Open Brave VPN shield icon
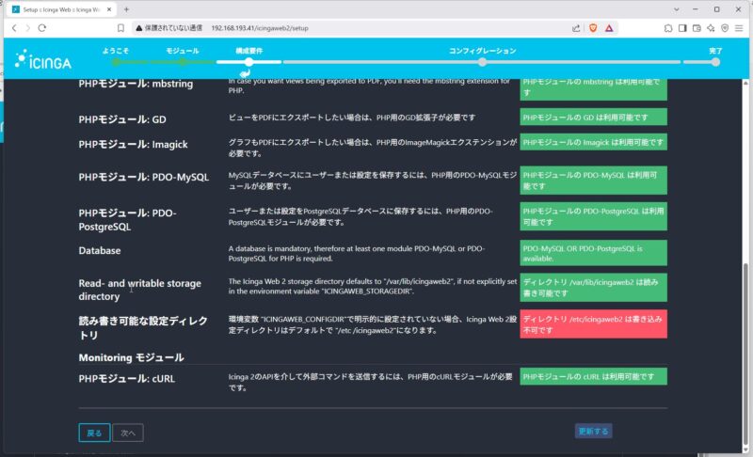753x457 pixels. (x=725, y=28)
